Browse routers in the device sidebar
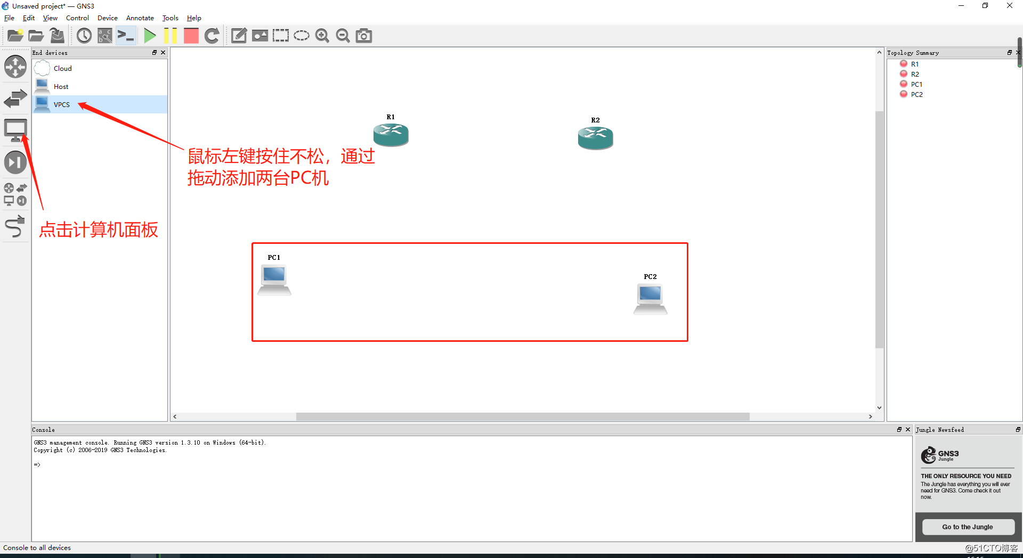This screenshot has height=558, width=1023. [x=15, y=67]
